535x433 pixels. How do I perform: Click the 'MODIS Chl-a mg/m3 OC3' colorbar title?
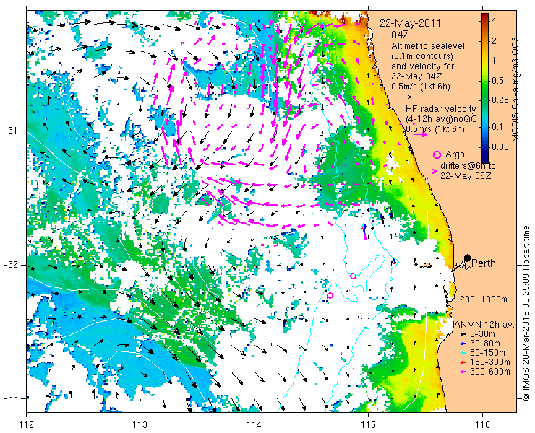pyautogui.click(x=515, y=89)
